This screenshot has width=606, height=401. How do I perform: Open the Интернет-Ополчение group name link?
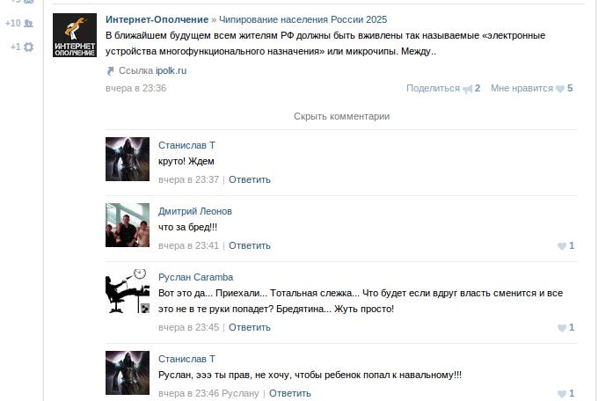coord(157,19)
